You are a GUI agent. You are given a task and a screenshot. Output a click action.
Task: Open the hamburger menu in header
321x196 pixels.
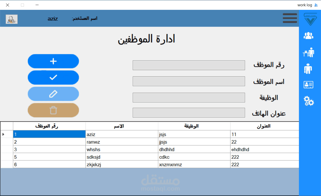pyautogui.click(x=290, y=18)
